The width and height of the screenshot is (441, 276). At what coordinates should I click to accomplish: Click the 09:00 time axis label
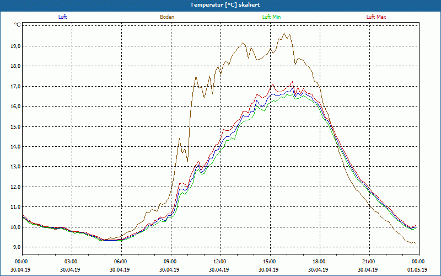[169, 262]
